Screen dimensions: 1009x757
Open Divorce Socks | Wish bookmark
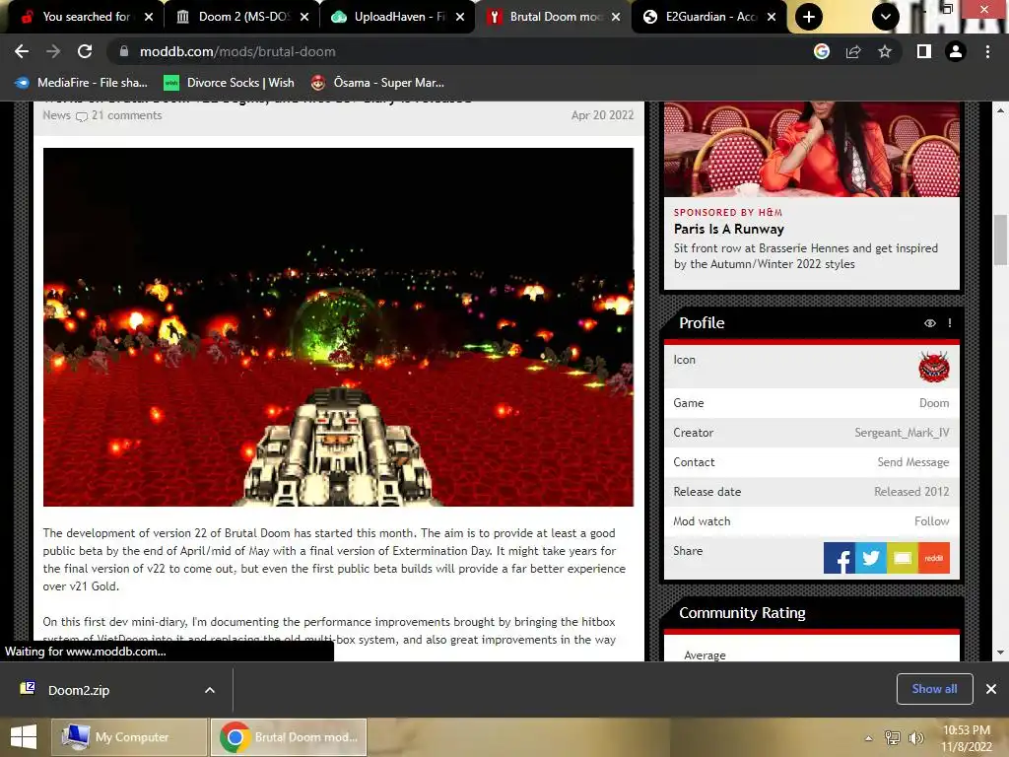click(229, 83)
